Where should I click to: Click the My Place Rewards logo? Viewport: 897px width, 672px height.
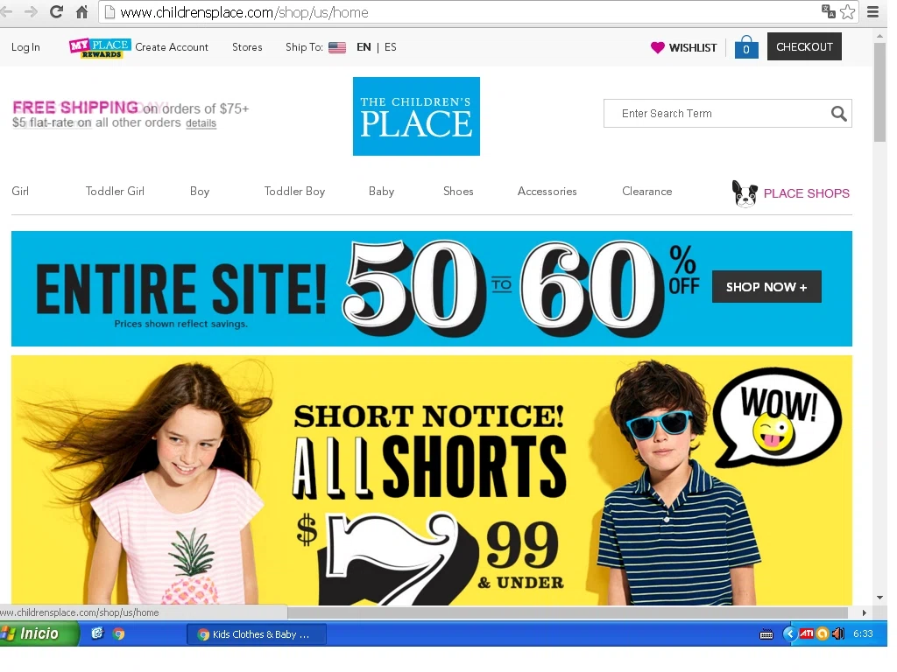click(x=100, y=48)
